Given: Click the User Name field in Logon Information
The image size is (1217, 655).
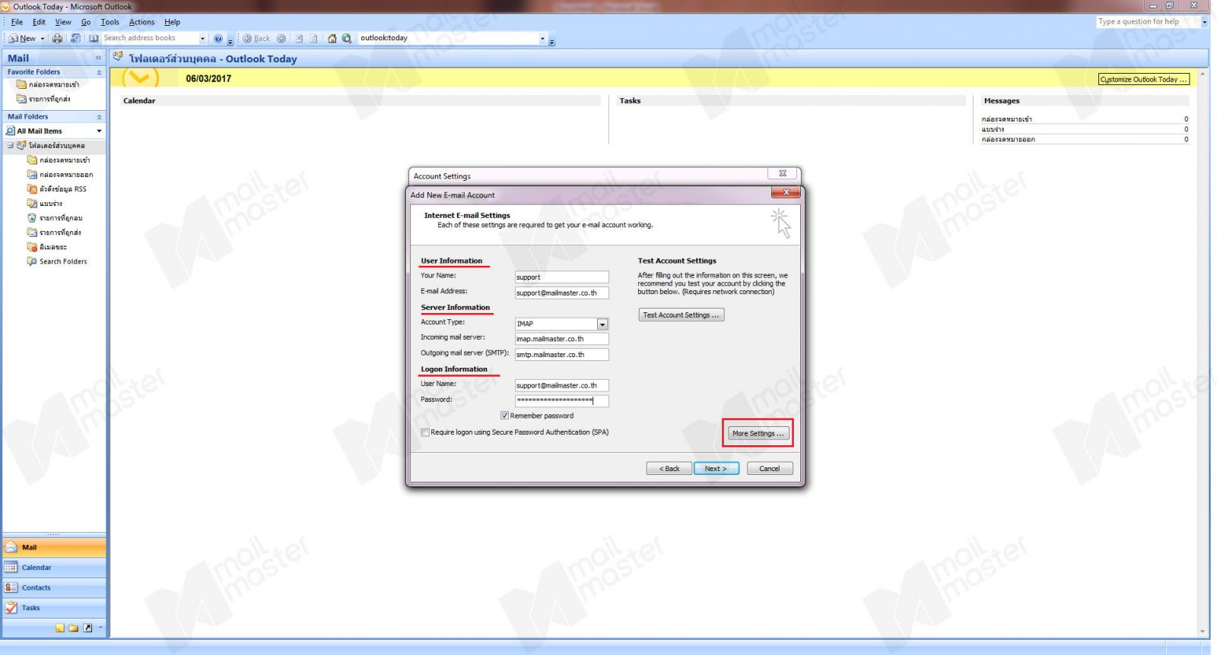Looking at the screenshot, I should (561, 385).
